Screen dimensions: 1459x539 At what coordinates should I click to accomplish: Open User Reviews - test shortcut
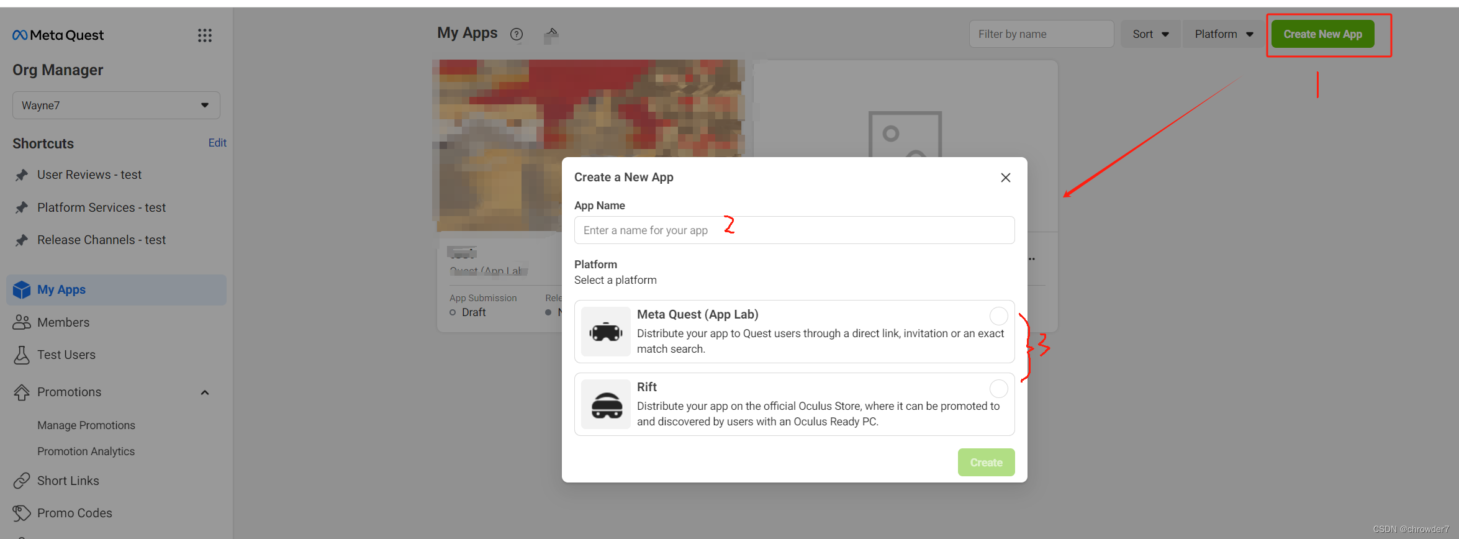[x=89, y=175]
